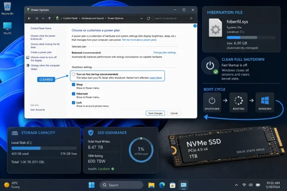Image resolution: width=287 pixels, height=191 pixels.
Task: Open Microsoft Store from the taskbar
Action: tap(172, 185)
